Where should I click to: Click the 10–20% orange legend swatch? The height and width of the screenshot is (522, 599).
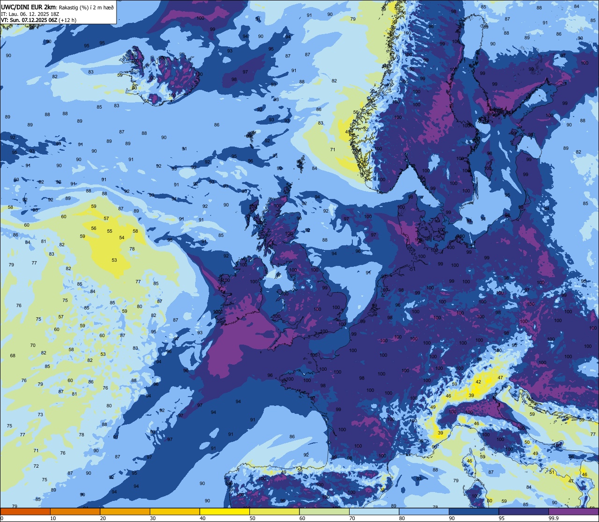(x=75, y=511)
